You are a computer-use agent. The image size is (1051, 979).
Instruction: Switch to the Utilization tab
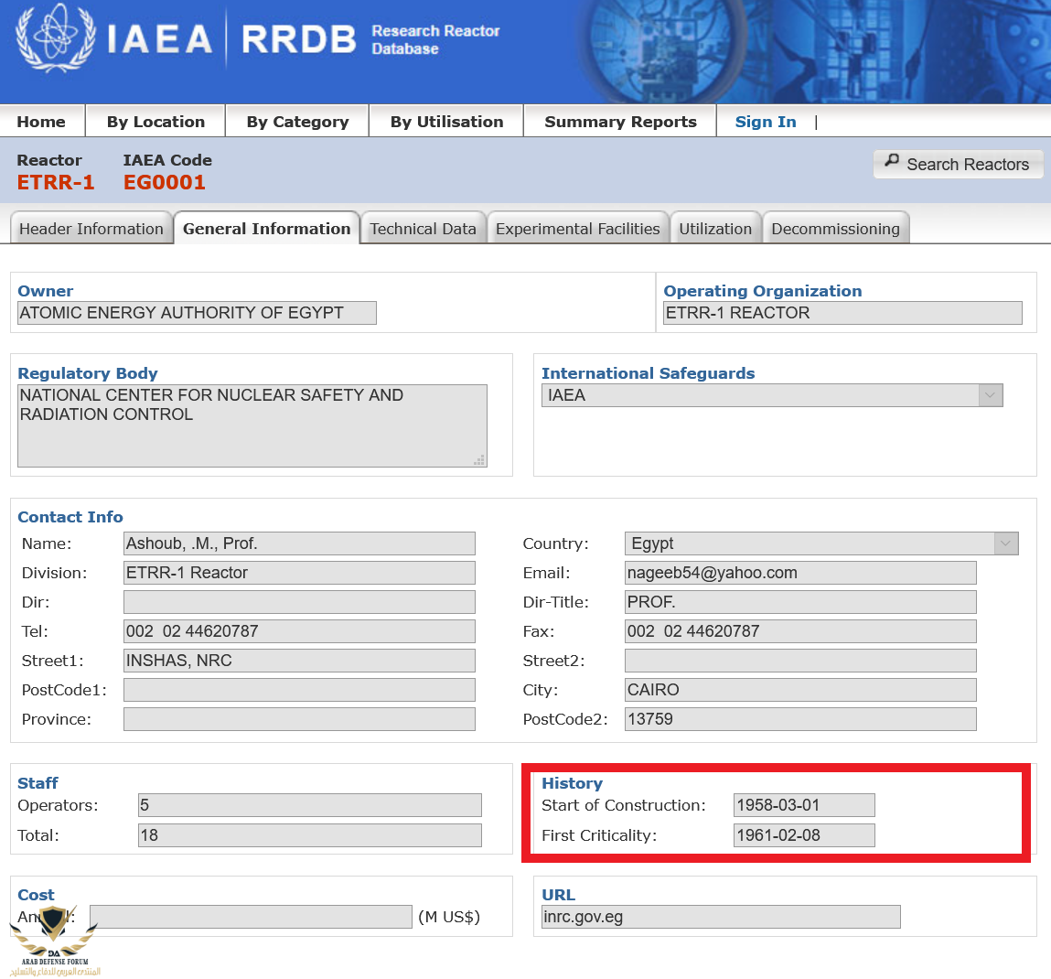715,229
